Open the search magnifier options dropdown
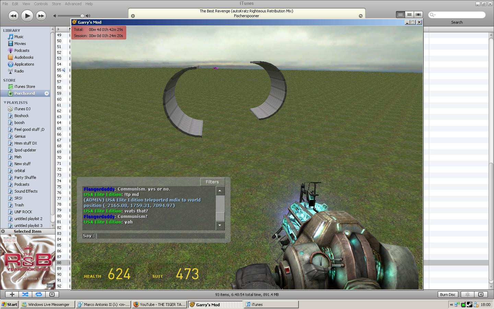The height and width of the screenshot is (309, 494). click(432, 15)
